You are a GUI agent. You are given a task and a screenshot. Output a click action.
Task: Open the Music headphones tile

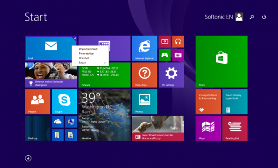(178, 42)
